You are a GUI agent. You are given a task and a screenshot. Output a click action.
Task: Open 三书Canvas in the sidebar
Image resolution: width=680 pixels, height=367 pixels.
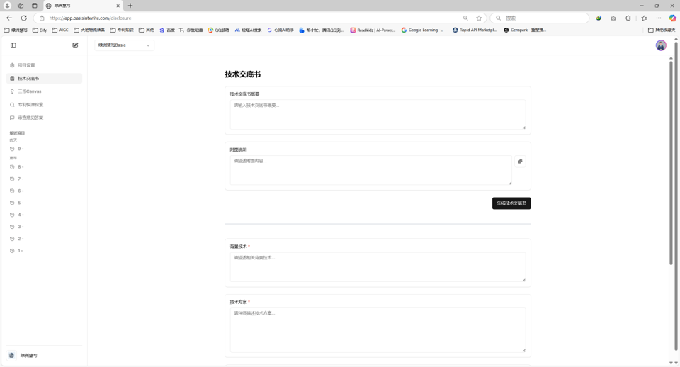pos(30,91)
